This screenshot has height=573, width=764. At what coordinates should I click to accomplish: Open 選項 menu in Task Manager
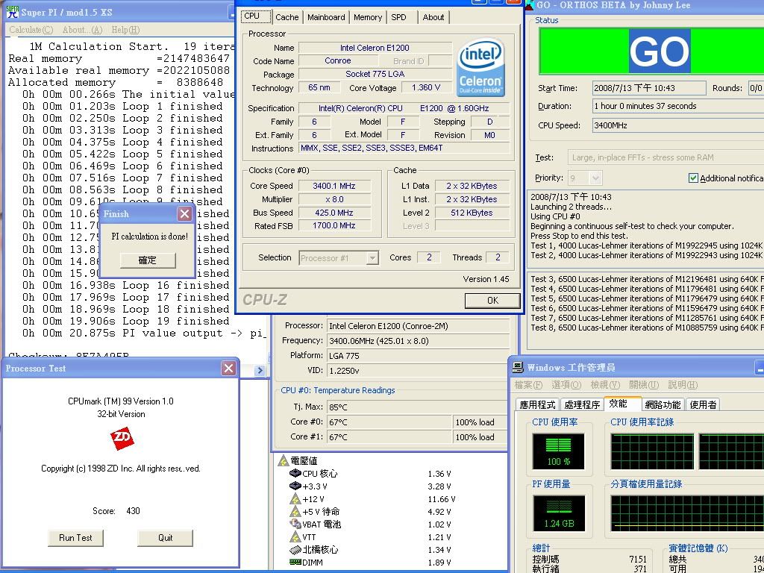point(566,385)
